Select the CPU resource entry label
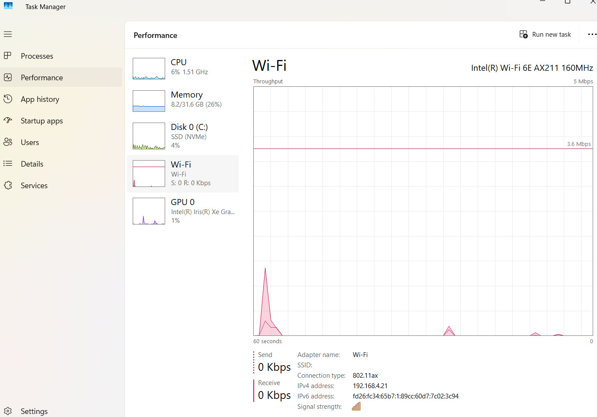 (179, 62)
